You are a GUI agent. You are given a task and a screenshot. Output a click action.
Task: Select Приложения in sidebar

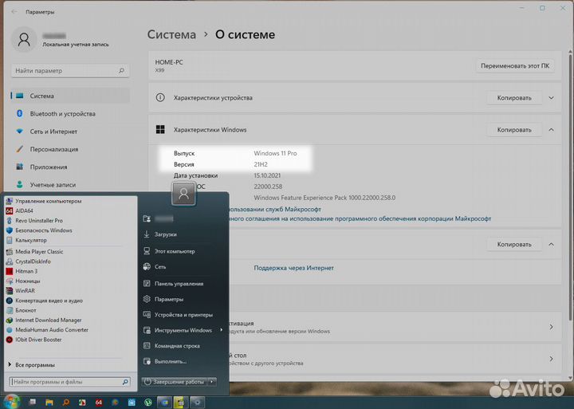click(70, 167)
